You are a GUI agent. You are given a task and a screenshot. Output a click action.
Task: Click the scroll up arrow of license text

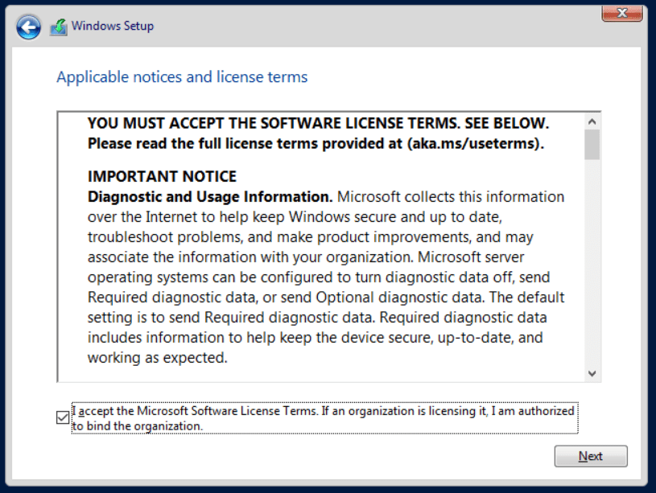[592, 121]
